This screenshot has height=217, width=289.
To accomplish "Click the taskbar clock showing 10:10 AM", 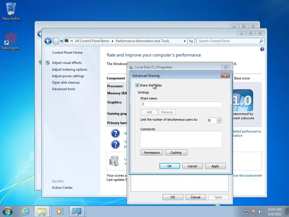I will point(274,212).
